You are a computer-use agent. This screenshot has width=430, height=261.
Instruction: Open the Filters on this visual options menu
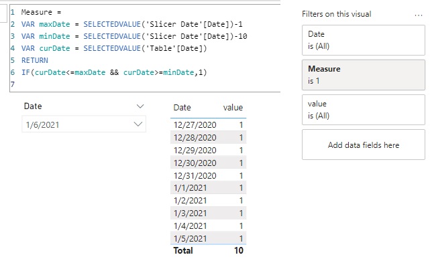click(x=418, y=15)
